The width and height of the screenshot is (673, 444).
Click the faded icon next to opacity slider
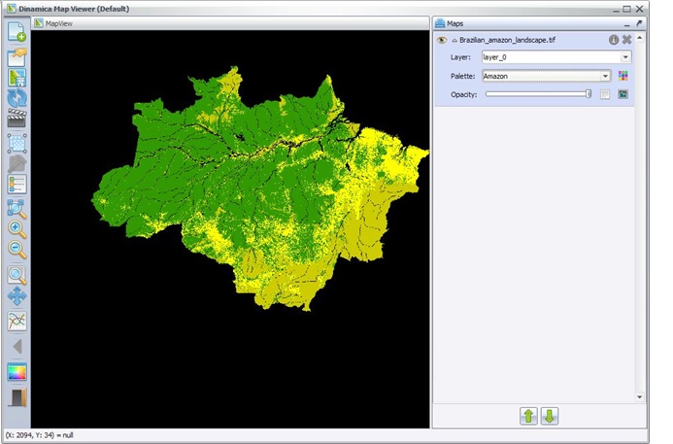[x=605, y=94]
